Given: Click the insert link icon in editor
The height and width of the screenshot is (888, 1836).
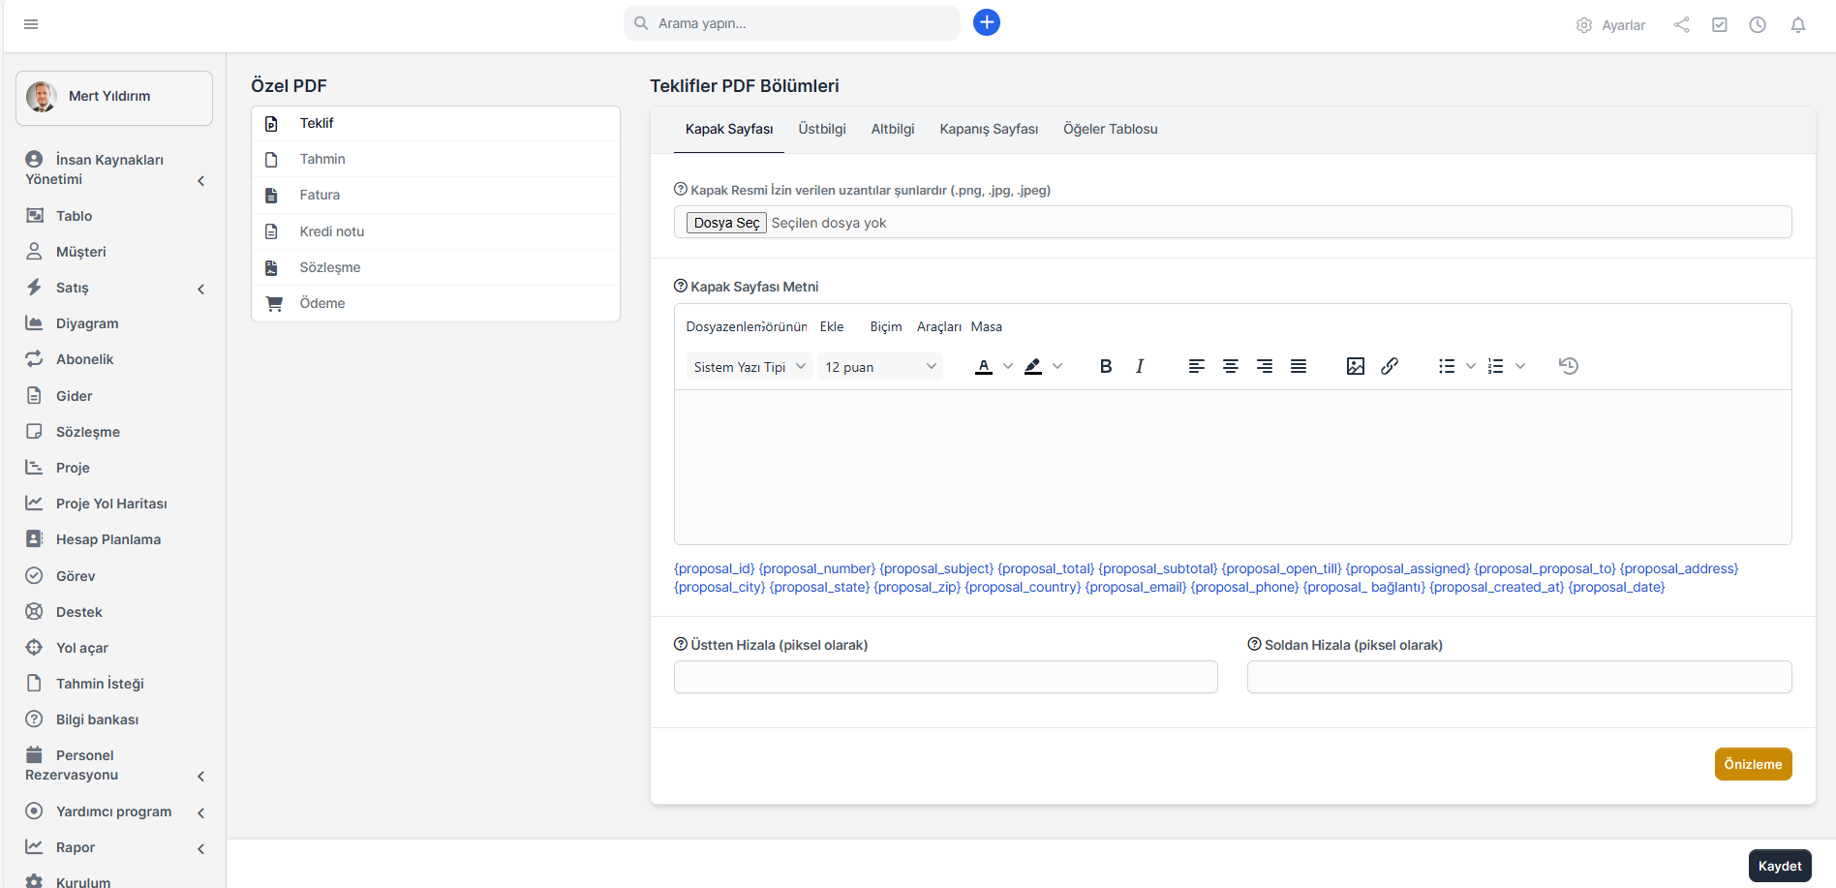Looking at the screenshot, I should (1390, 366).
